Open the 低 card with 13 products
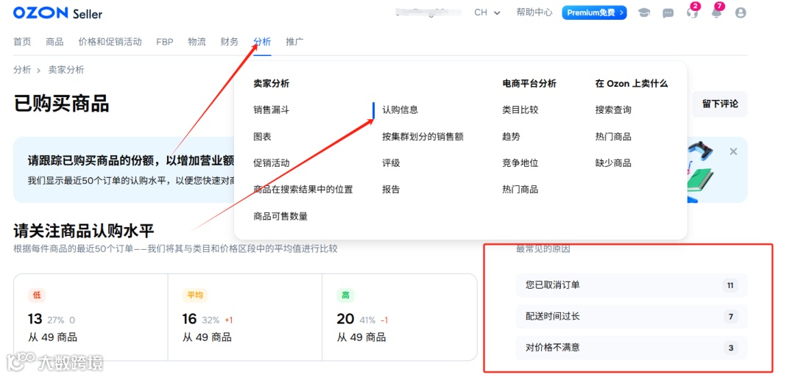Viewport: 795px width, 377px height. tap(91, 317)
